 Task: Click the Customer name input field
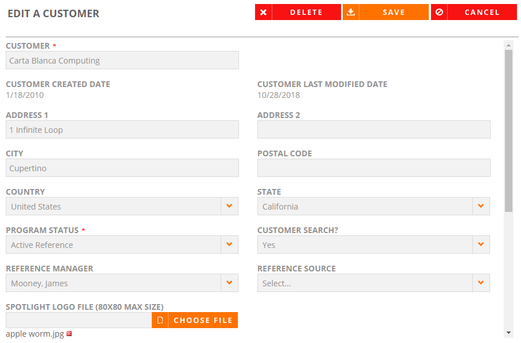click(122, 60)
